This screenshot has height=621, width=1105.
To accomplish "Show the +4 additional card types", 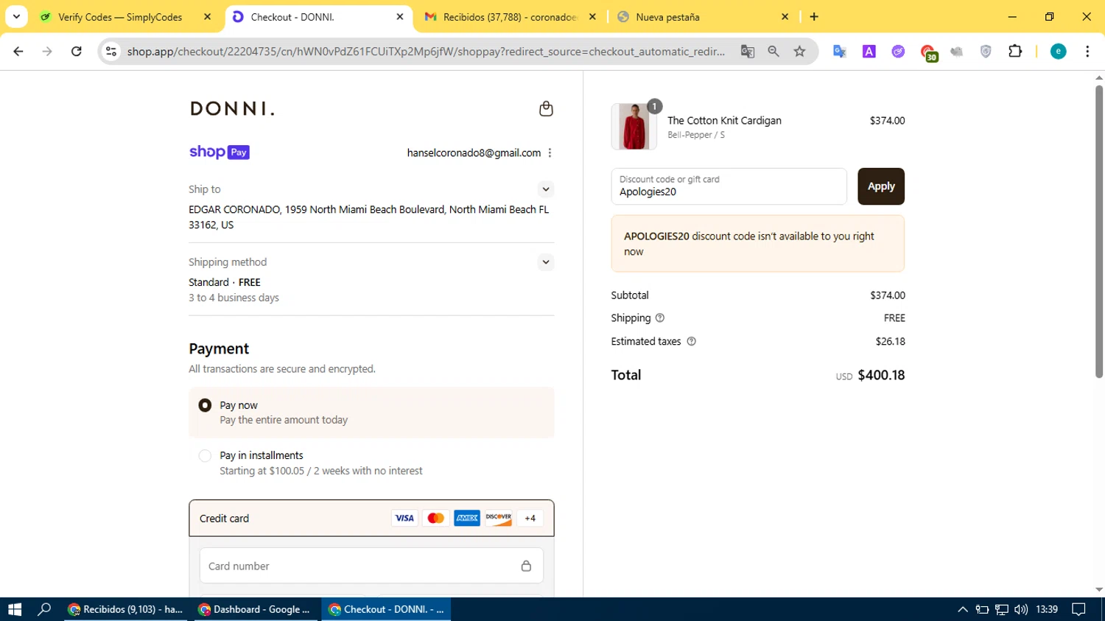I will (x=530, y=519).
